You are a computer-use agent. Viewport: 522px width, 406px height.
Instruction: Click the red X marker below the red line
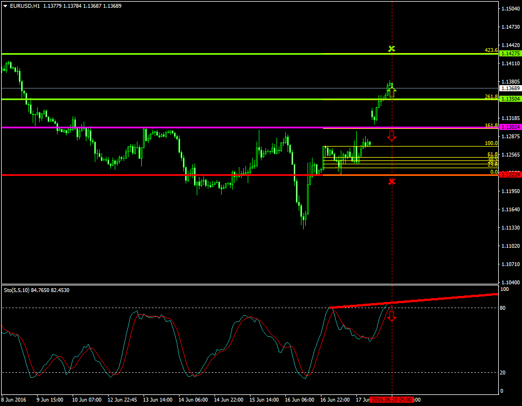click(x=392, y=181)
